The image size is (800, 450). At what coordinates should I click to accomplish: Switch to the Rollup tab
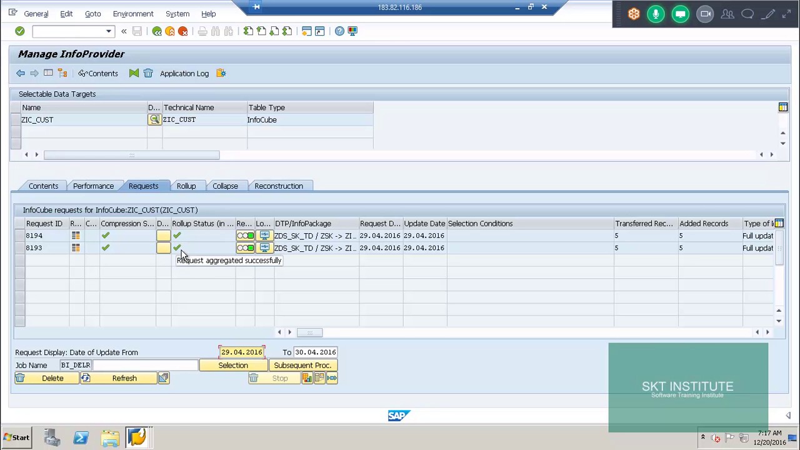186,186
